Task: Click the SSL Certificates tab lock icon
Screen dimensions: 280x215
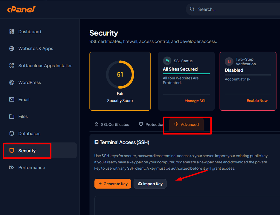Action: pos(97,124)
